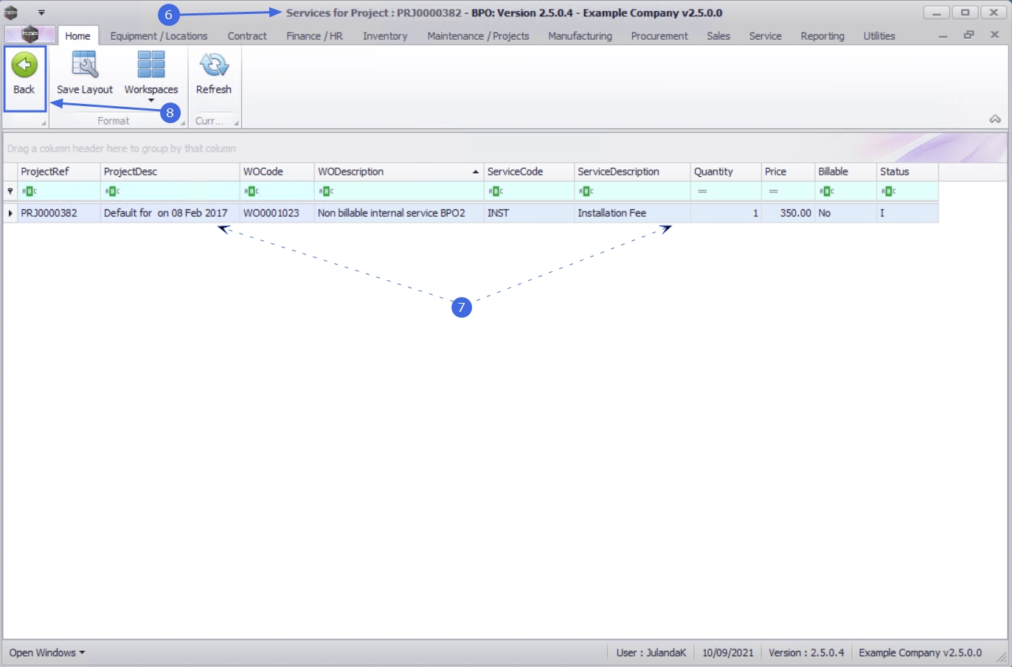Open the Workspaces dropdown
This screenshot has width=1012, height=667.
tap(151, 77)
